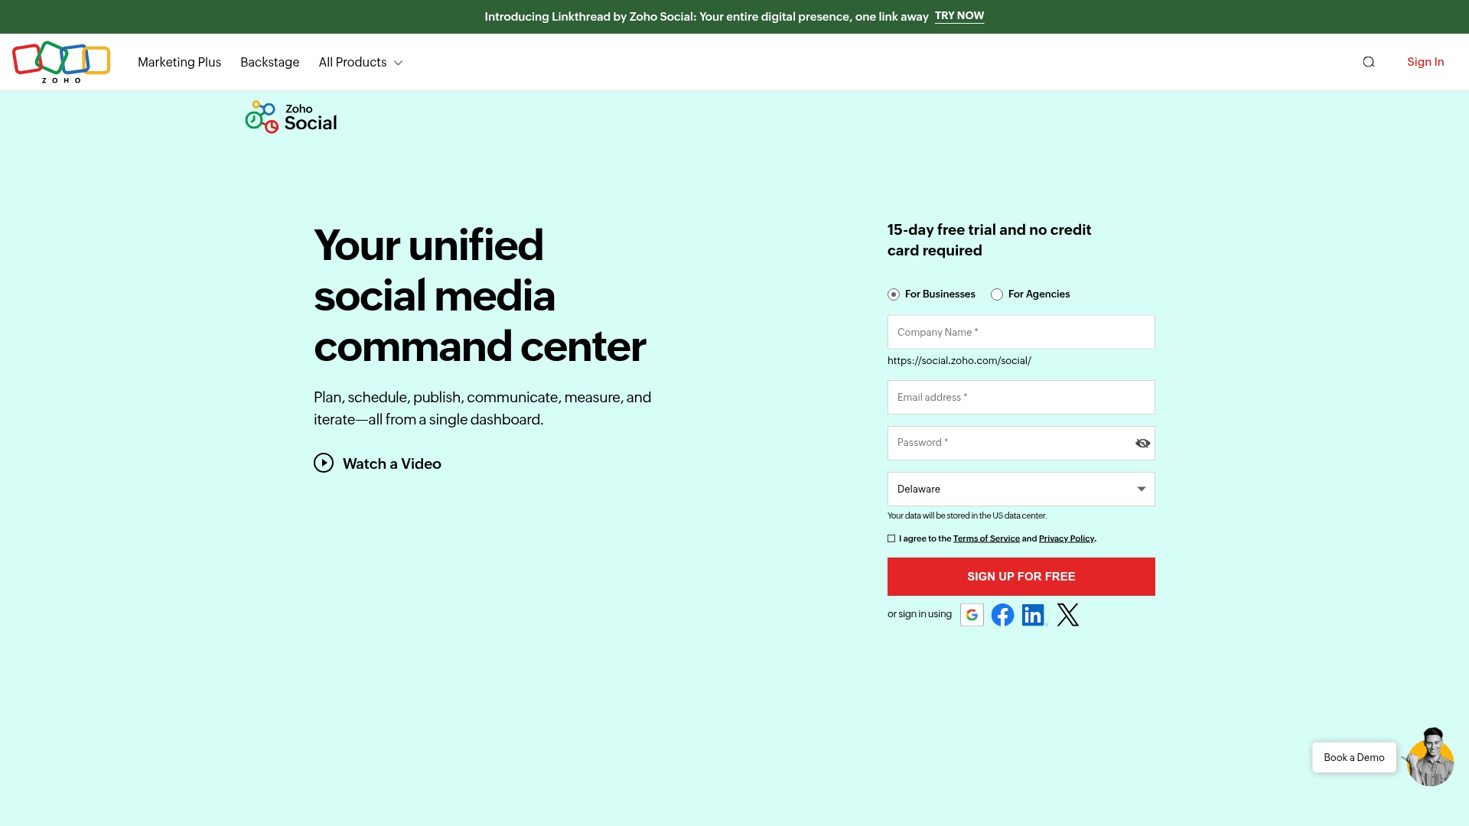The width and height of the screenshot is (1469, 826).
Task: Open the Backstage menu item
Action: (269, 62)
